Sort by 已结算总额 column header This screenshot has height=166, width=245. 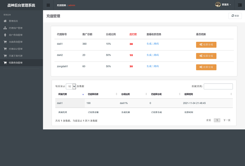tap(102, 94)
